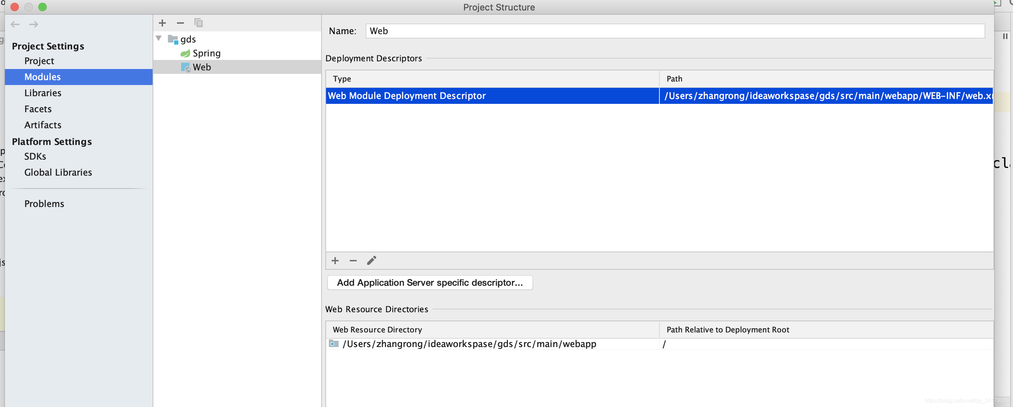This screenshot has height=407, width=1013.
Task: Select the Web Module Deployment Descriptor row
Action: point(492,96)
